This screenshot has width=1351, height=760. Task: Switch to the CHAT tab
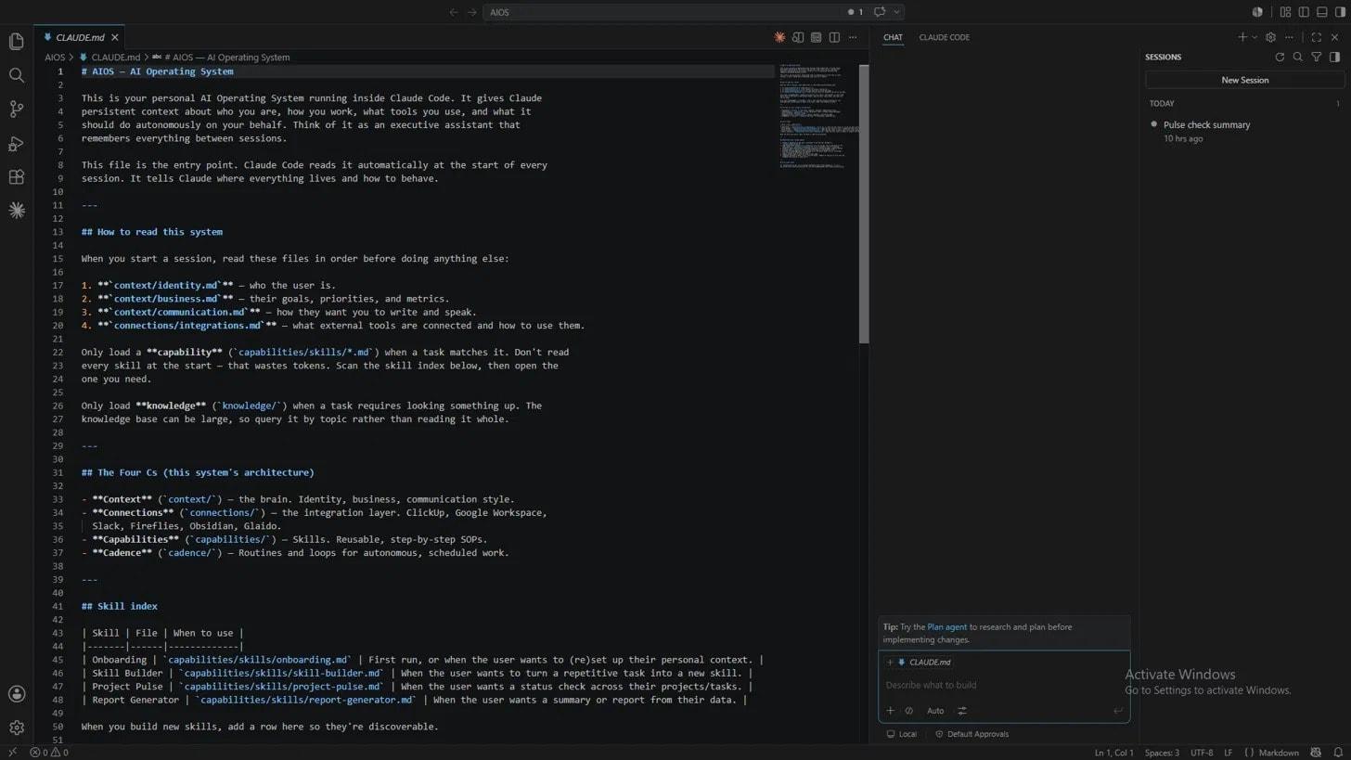[893, 38]
